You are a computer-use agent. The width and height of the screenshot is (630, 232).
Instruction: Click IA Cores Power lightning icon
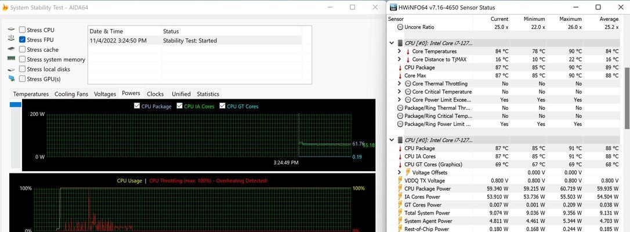400,197
